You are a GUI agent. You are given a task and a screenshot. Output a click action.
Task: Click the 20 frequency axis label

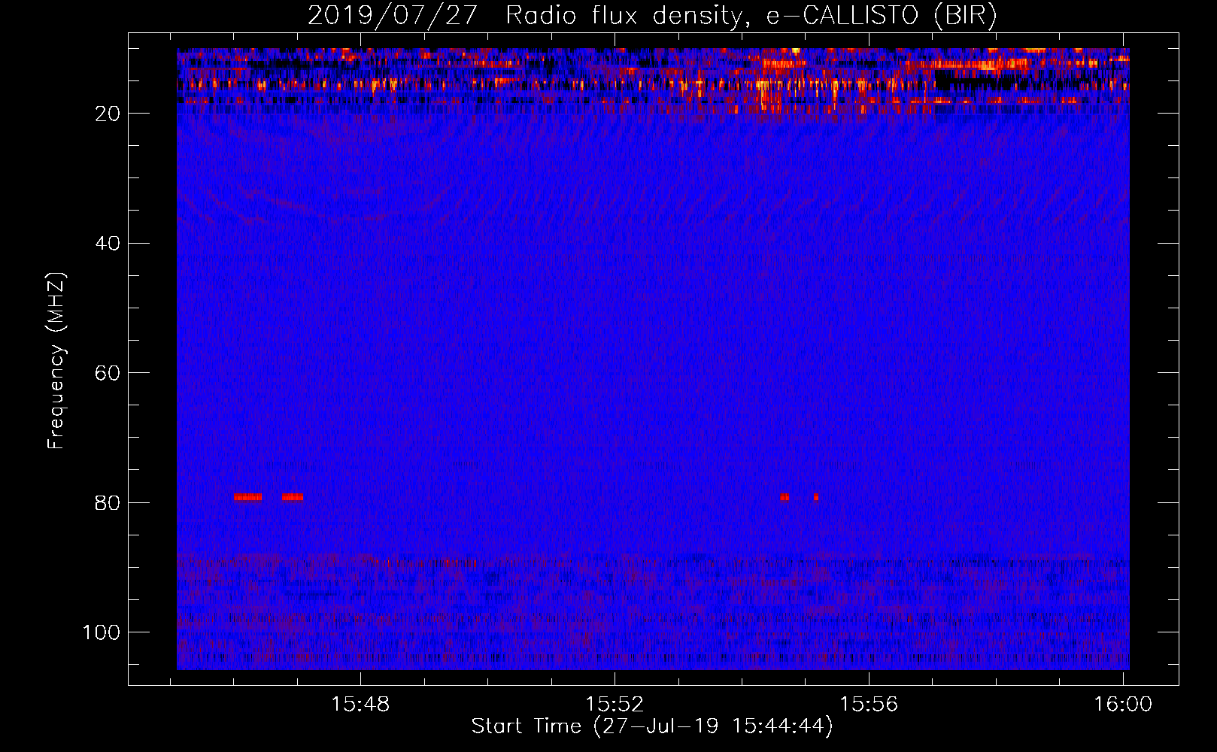pos(108,114)
